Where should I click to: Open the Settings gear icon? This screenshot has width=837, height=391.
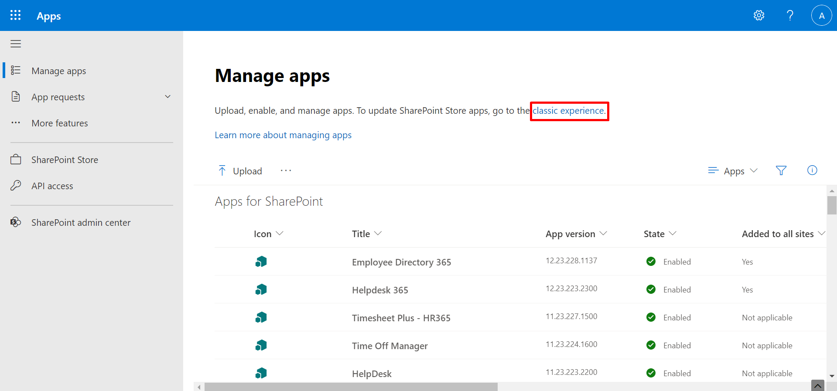pos(759,15)
